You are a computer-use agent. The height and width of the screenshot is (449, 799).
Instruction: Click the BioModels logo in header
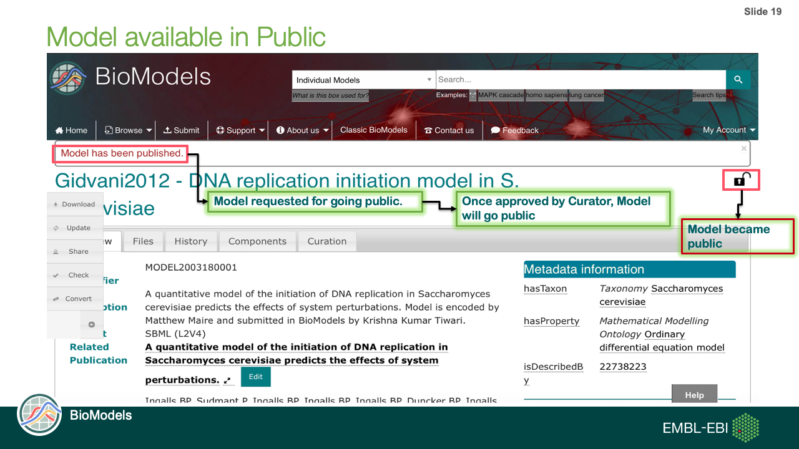click(69, 77)
